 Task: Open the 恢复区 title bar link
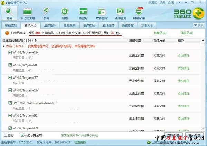152,3
